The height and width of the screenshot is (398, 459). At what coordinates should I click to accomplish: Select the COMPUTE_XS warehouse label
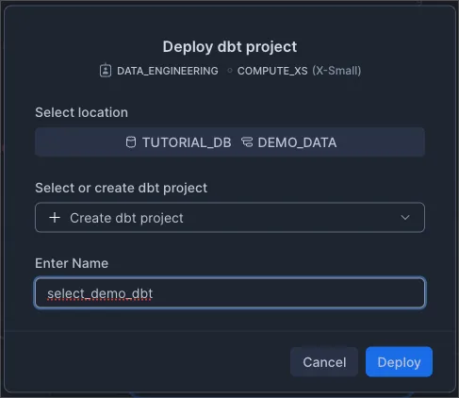click(272, 71)
